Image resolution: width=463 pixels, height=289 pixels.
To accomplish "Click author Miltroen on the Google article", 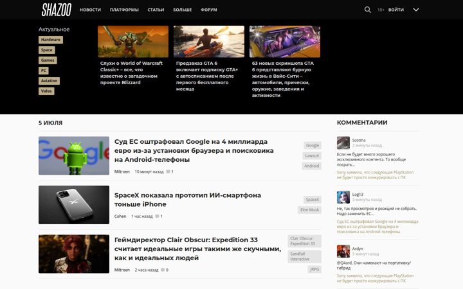I will point(122,171).
